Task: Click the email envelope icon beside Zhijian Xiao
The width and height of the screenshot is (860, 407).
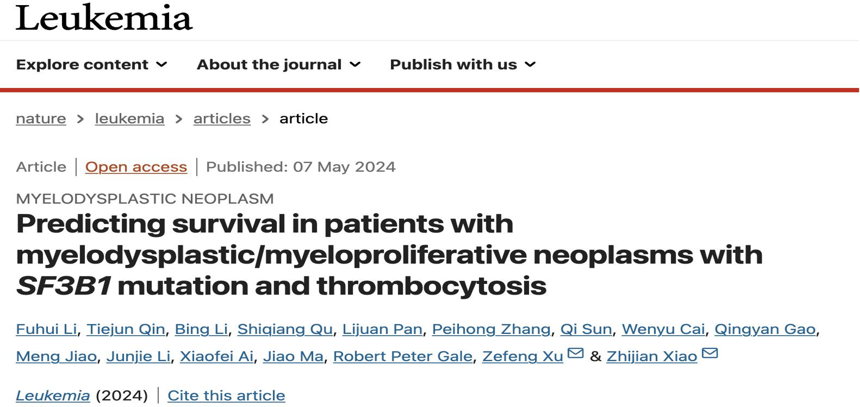Action: tap(709, 353)
